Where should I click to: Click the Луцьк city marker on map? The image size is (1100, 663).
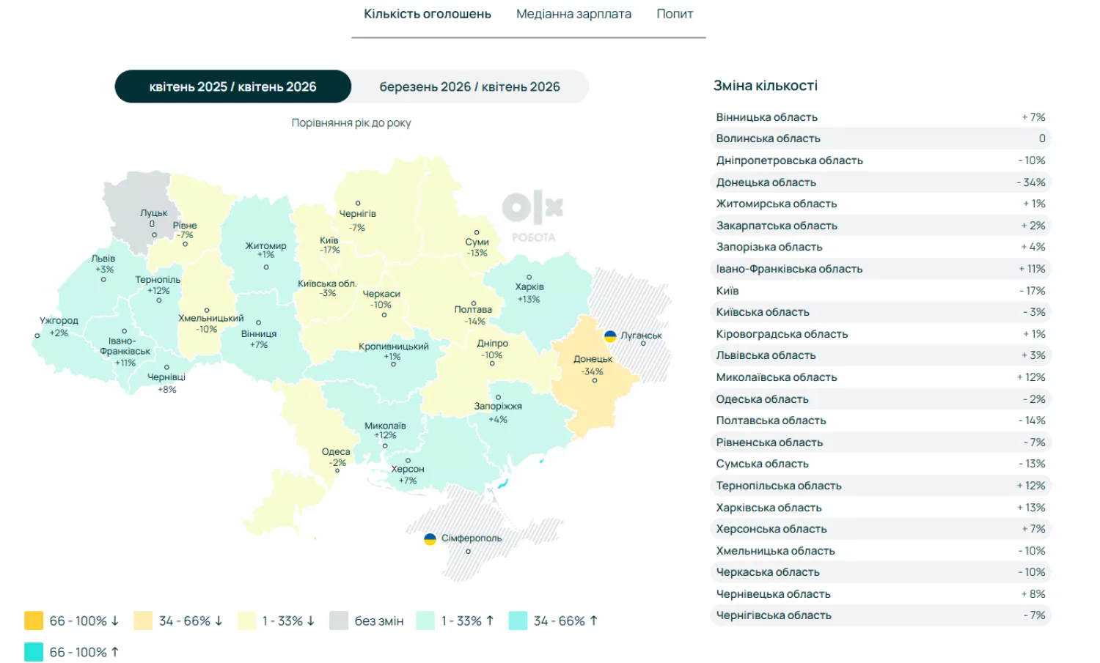154,235
